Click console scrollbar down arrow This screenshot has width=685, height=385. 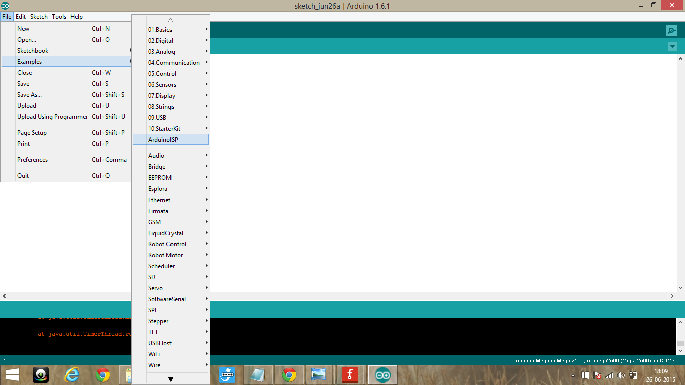pyautogui.click(x=680, y=351)
